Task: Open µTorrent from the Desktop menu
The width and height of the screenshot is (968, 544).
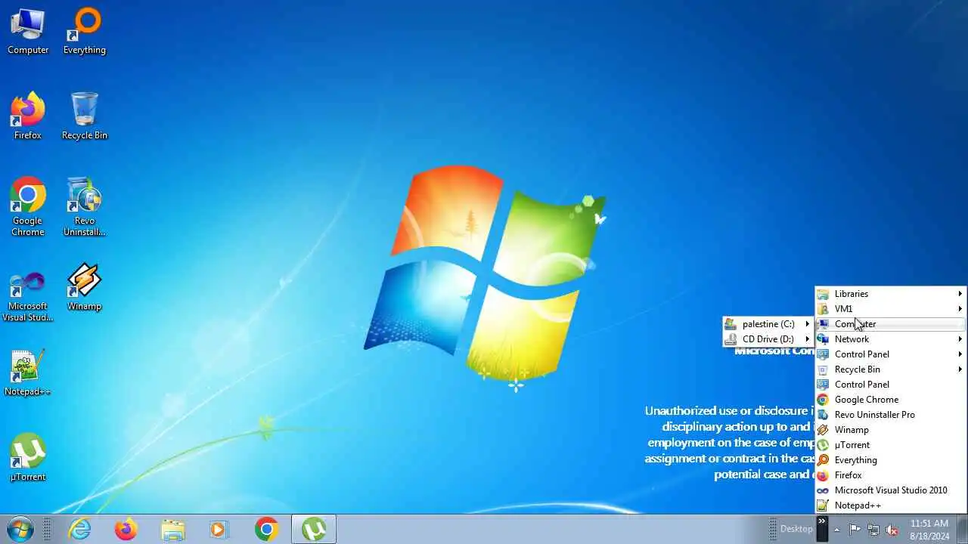Action: [891, 445]
